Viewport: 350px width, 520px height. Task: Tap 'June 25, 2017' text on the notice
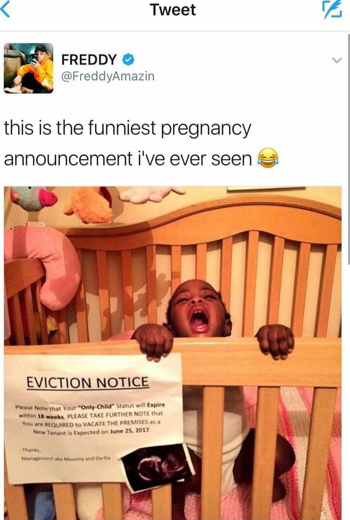coord(130,432)
